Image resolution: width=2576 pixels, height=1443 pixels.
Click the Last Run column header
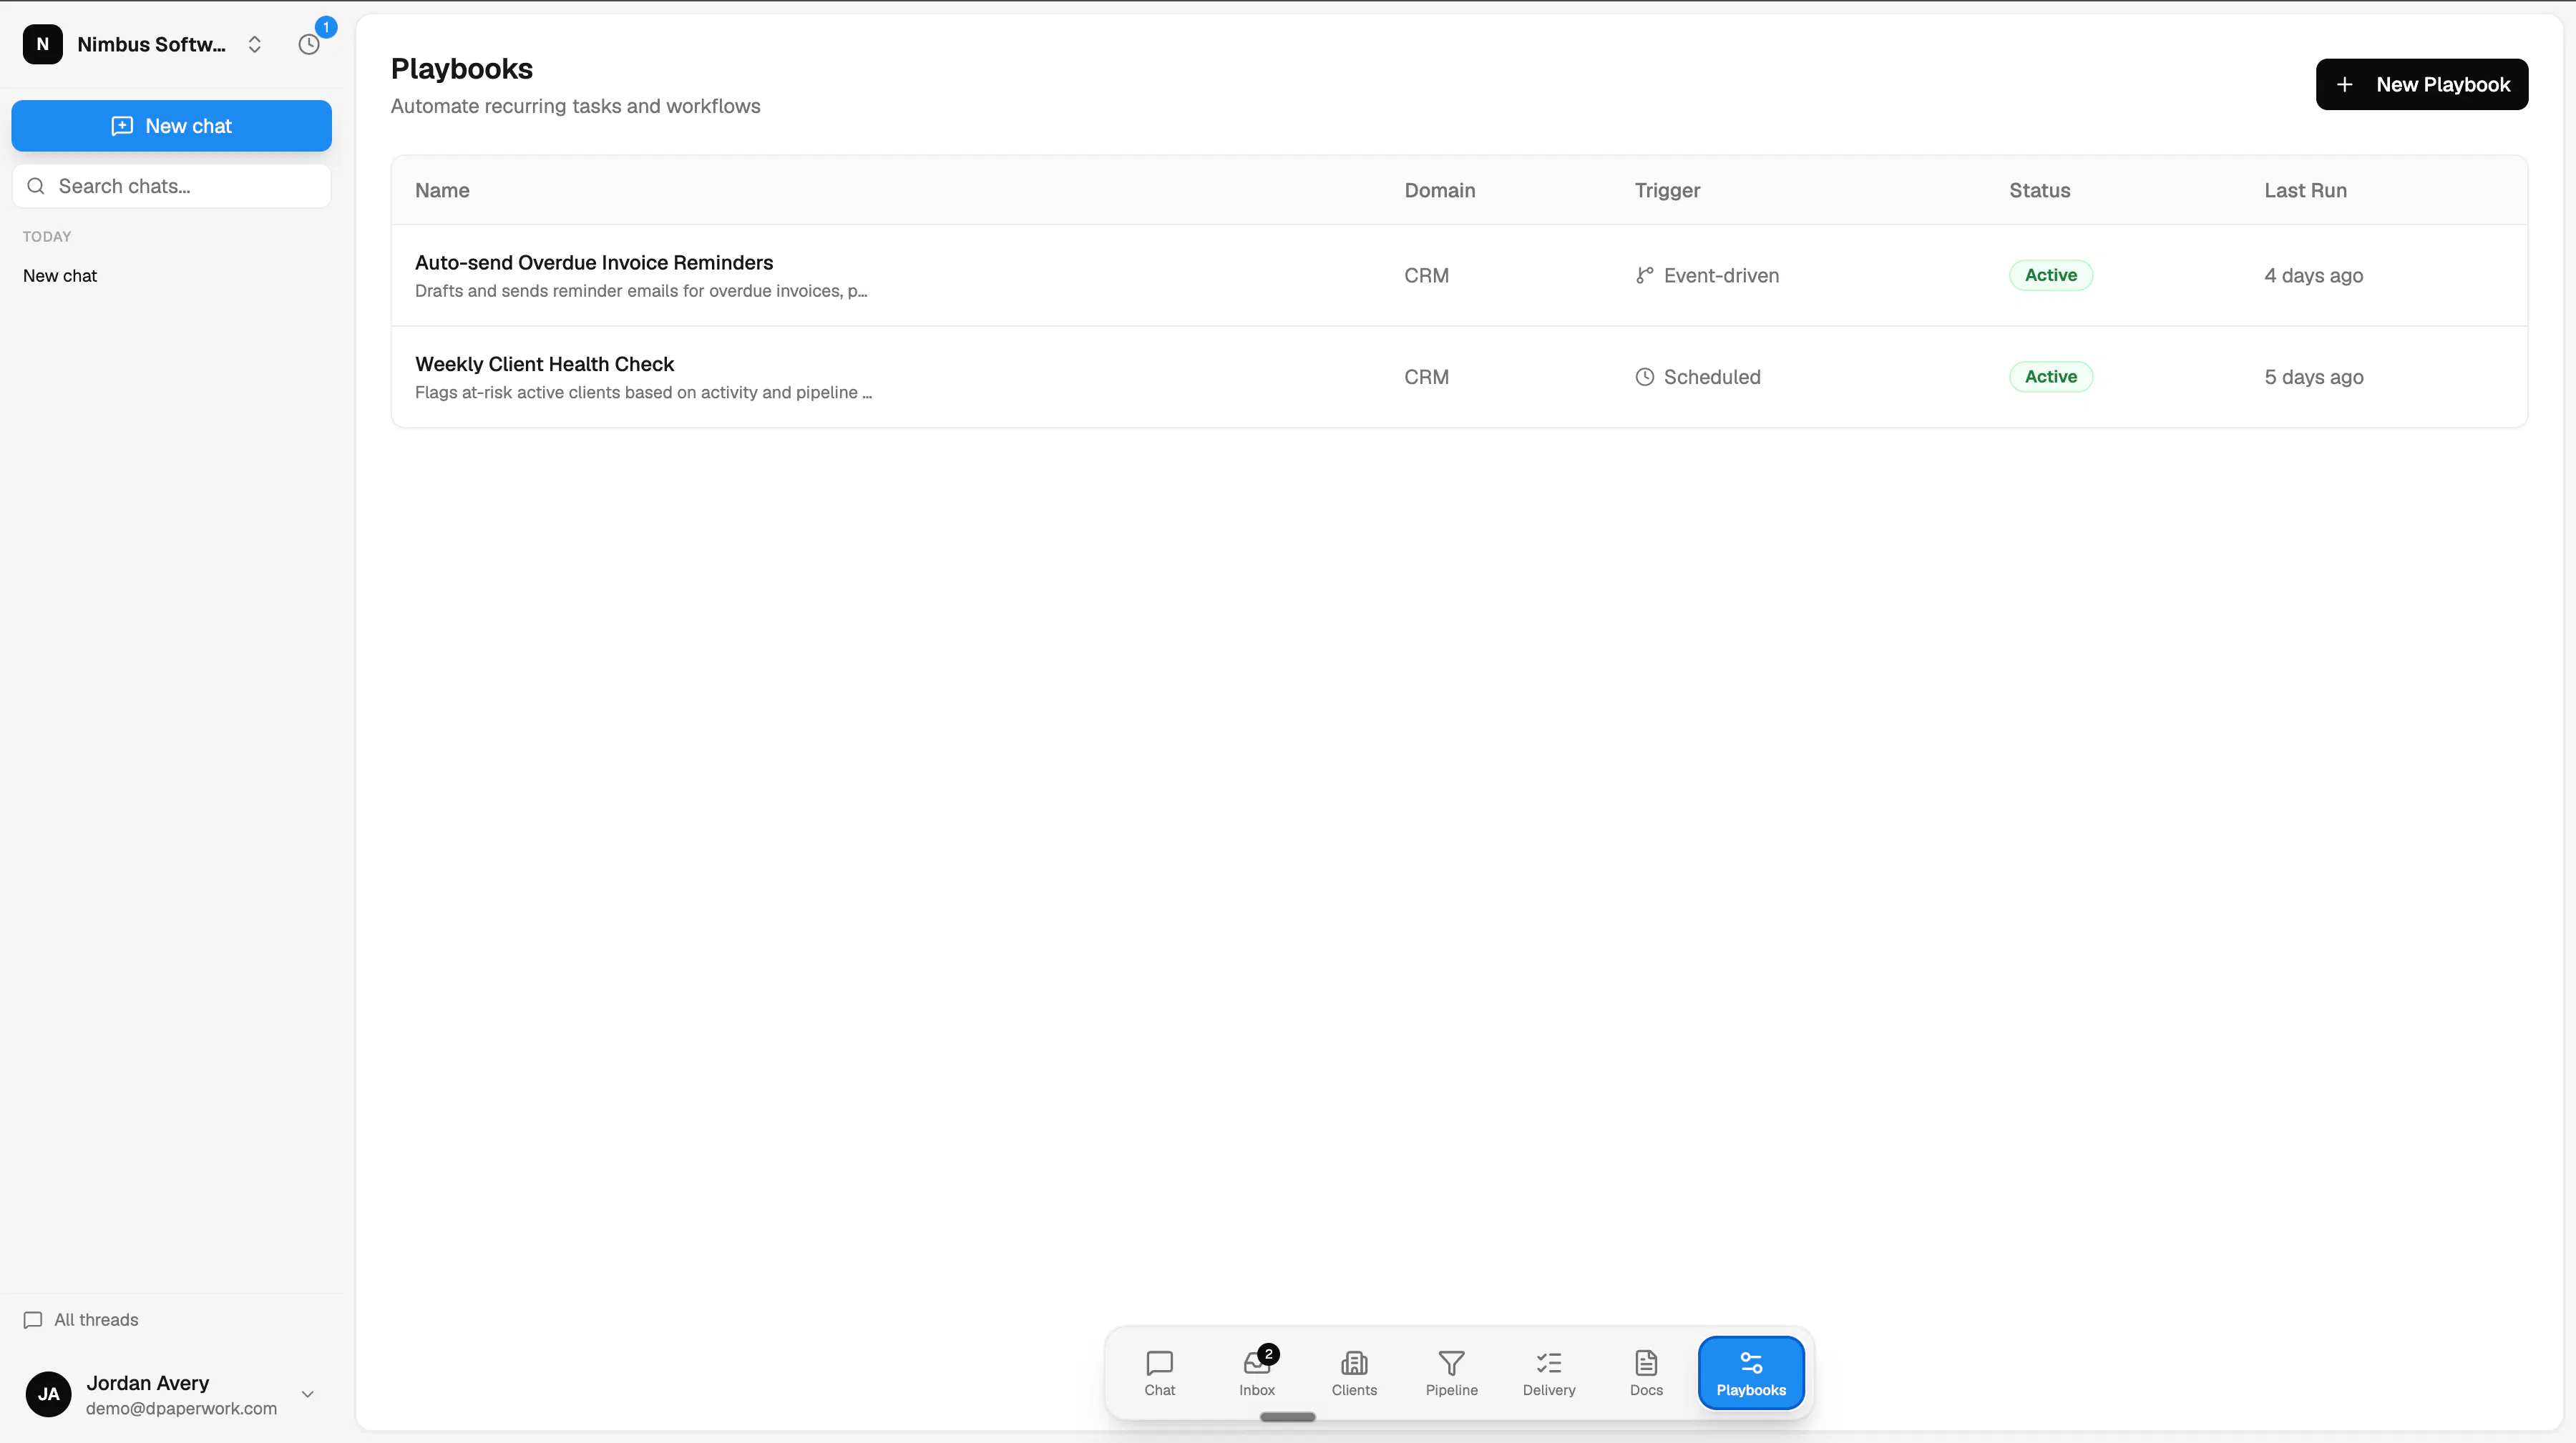pyautogui.click(x=2305, y=190)
